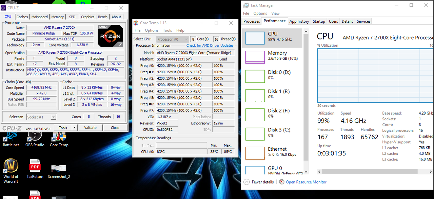
Task: Launch World of Warcraft desktop icon
Action: coord(11,171)
